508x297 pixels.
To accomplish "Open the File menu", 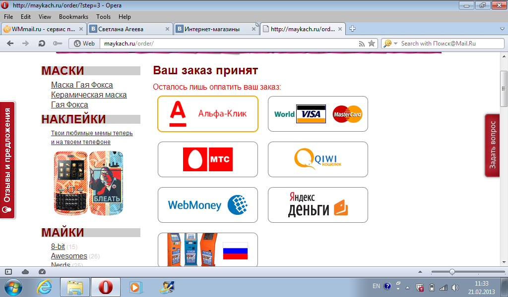I will [x=8, y=17].
